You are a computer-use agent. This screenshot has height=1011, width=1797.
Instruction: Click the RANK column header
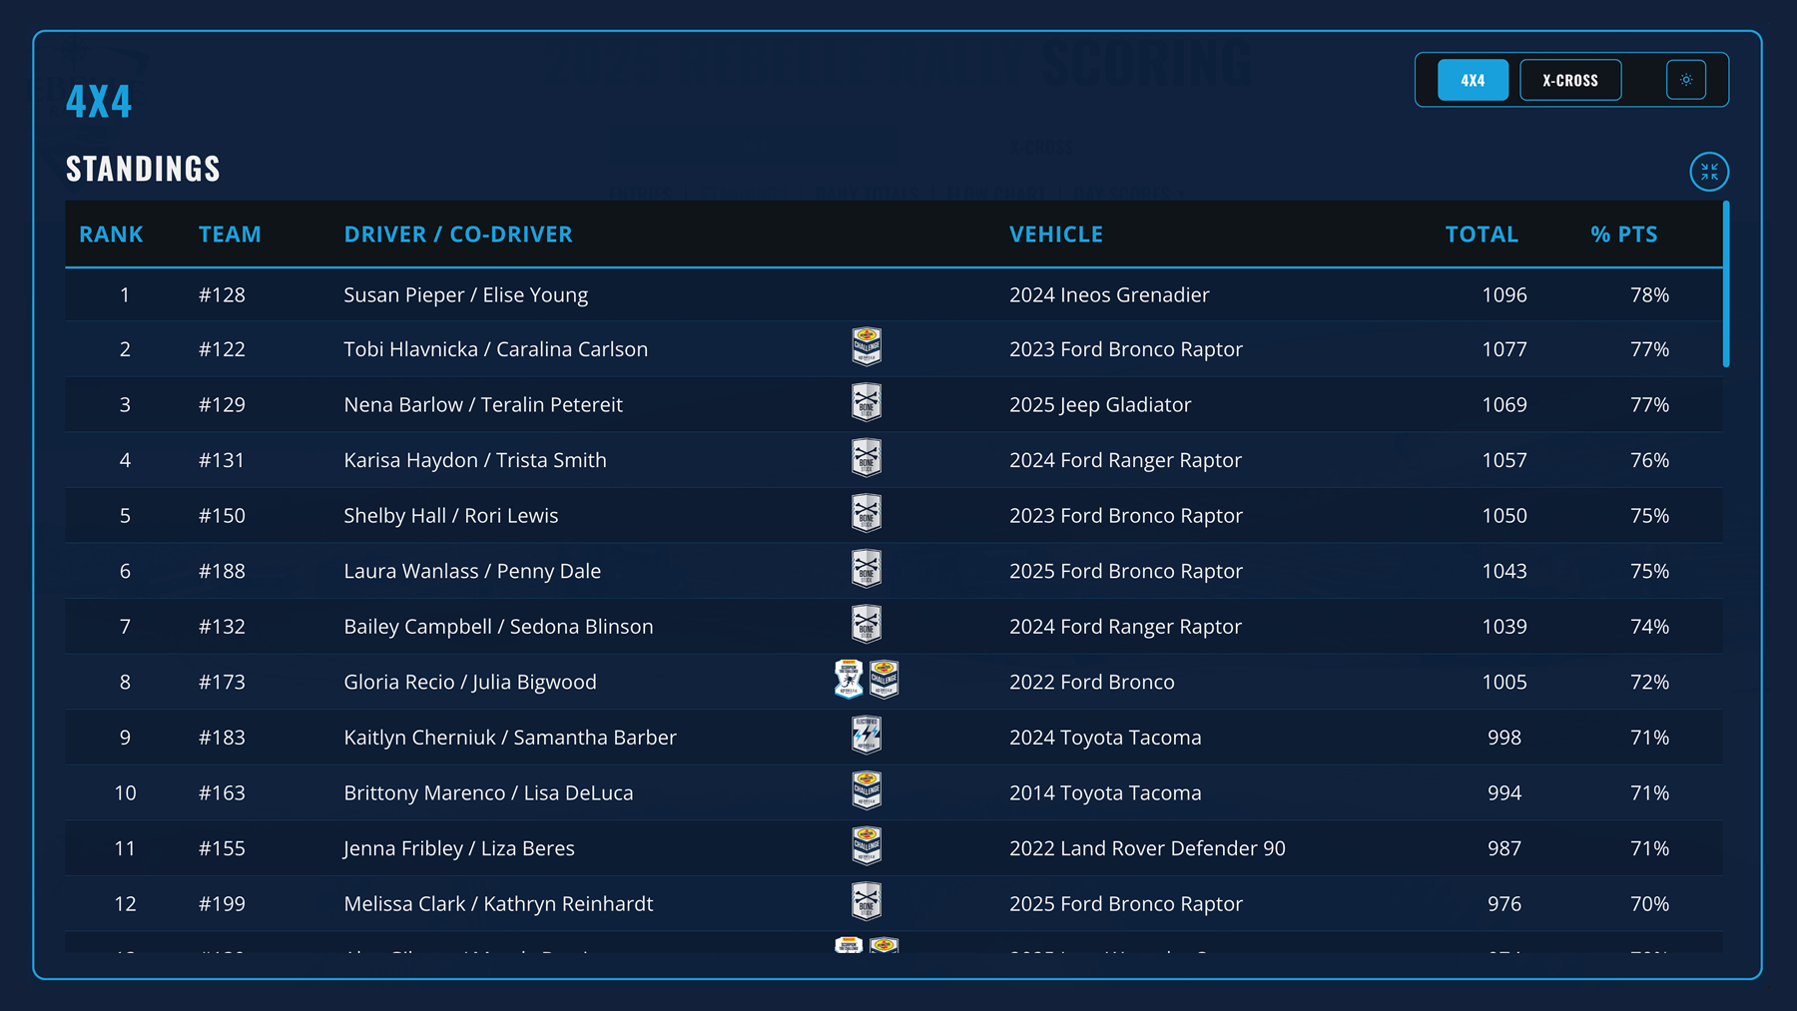tap(111, 235)
